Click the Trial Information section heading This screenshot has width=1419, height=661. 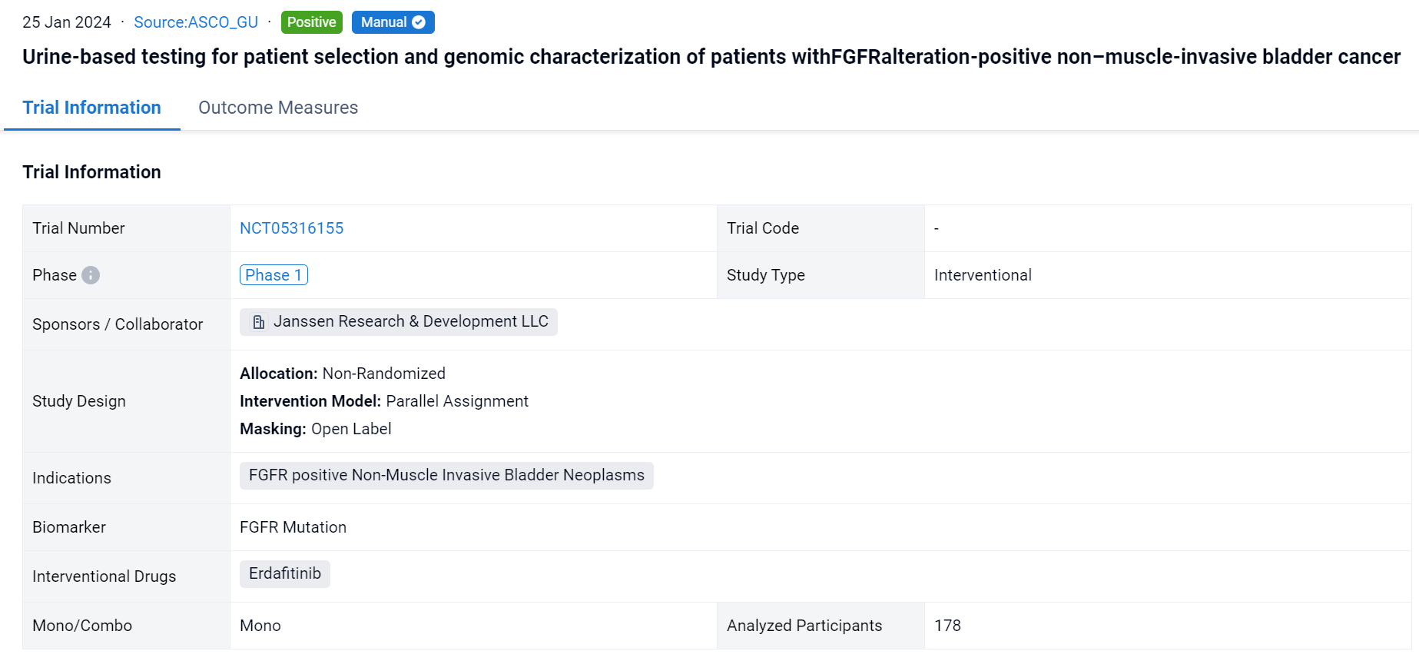91,172
